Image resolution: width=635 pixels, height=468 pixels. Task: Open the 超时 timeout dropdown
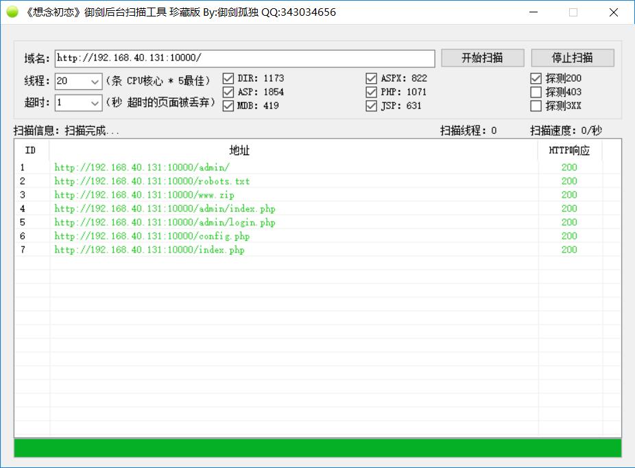coord(95,103)
